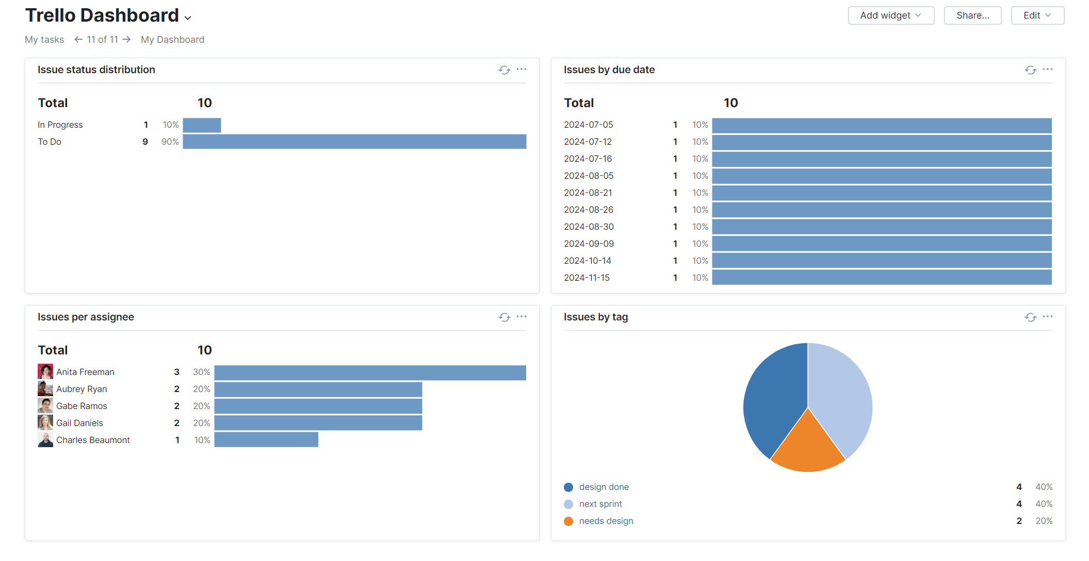Screen dimensions: 1089x561
Task: Open the Add widget dropdown
Action: pos(891,15)
